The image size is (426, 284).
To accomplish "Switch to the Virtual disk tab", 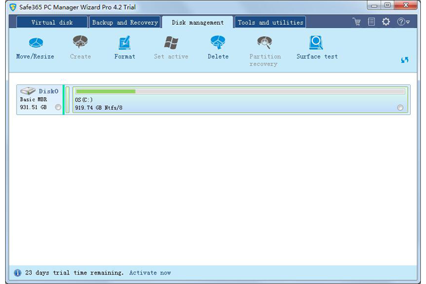I will (x=52, y=22).
